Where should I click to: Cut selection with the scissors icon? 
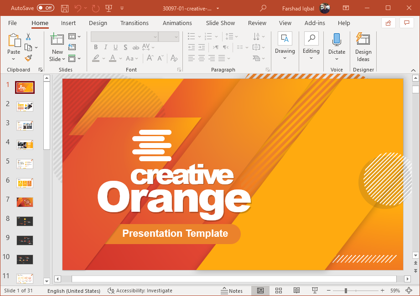pos(28,37)
